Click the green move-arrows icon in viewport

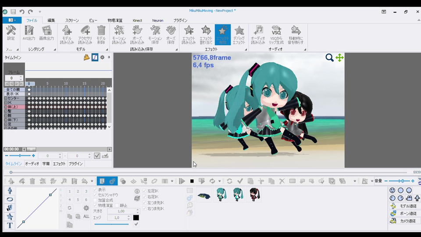(339, 57)
